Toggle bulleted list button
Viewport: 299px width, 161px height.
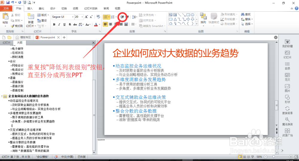(x=105, y=17)
